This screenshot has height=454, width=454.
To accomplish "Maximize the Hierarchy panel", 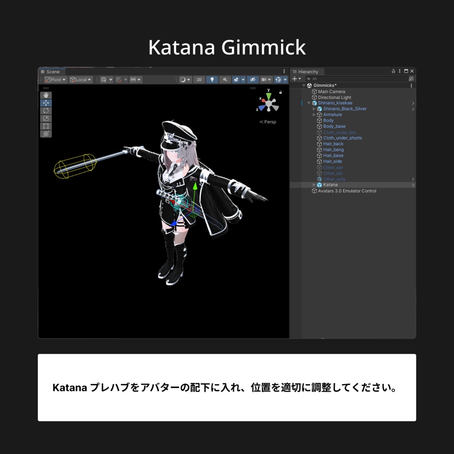I will tap(406, 71).
